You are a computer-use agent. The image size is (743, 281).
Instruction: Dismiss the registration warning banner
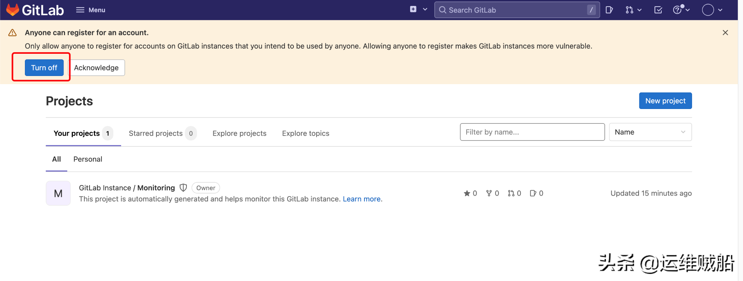(x=725, y=33)
